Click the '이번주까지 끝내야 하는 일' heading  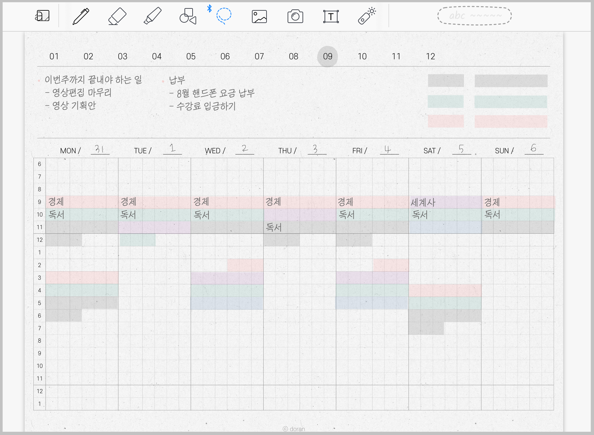[93, 79]
